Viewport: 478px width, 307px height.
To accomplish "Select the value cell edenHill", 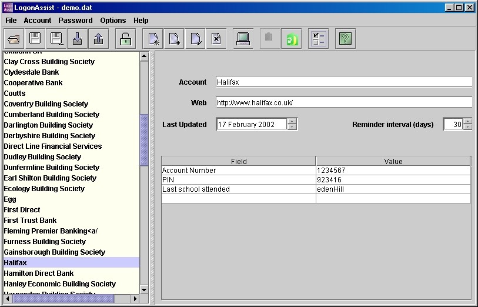I will coord(393,189).
